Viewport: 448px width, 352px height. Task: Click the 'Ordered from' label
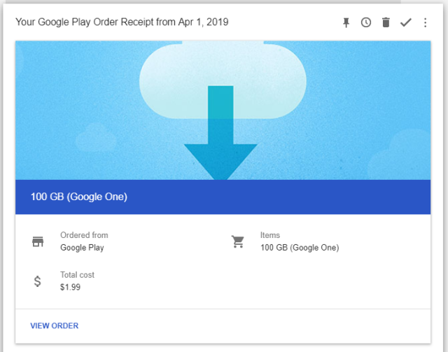84,235
